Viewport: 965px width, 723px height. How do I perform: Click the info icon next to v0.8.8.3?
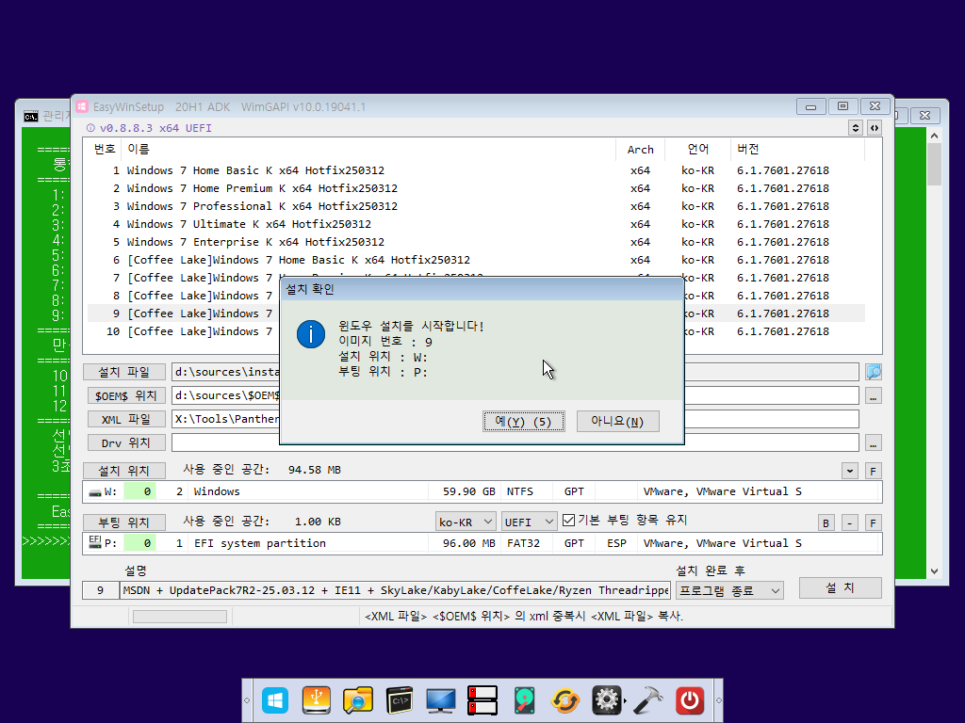pyautogui.click(x=90, y=128)
